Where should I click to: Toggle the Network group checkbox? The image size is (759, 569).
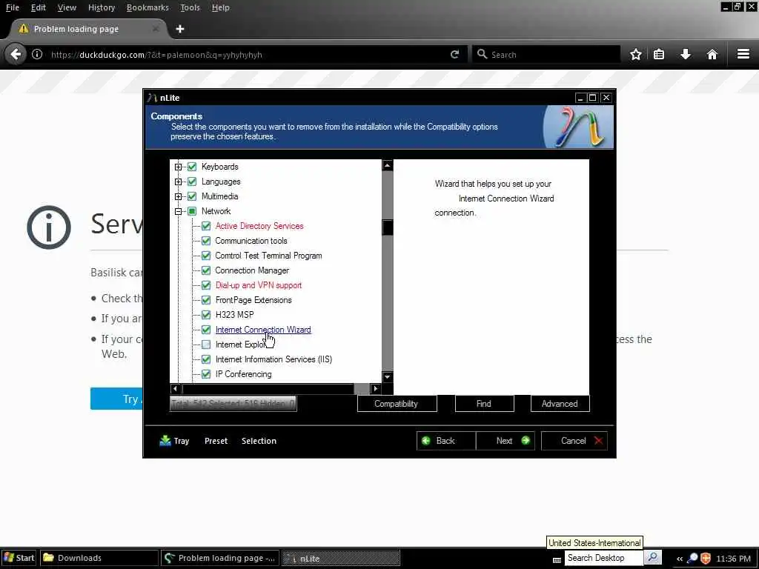coord(192,211)
